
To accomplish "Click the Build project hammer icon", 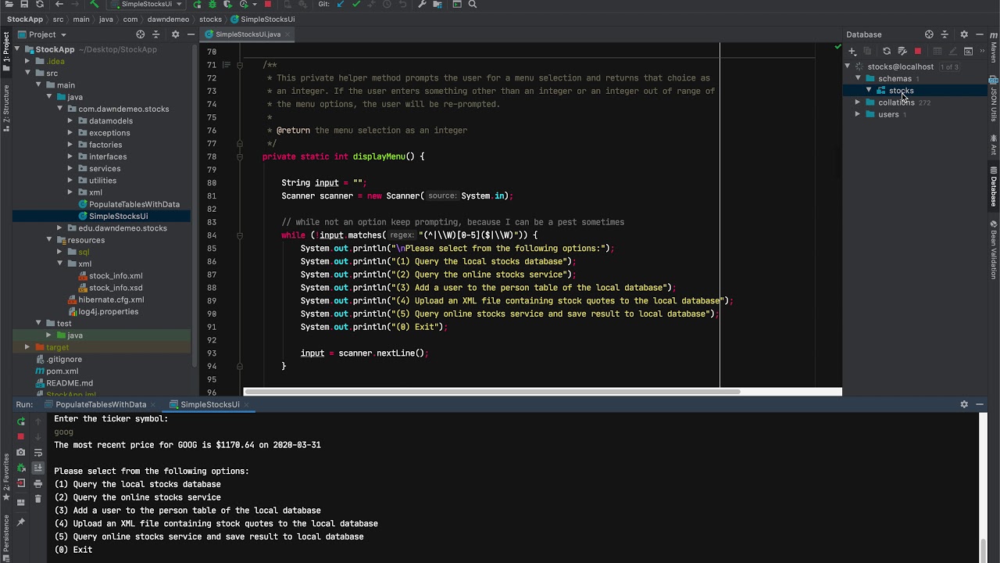I will tap(94, 4).
